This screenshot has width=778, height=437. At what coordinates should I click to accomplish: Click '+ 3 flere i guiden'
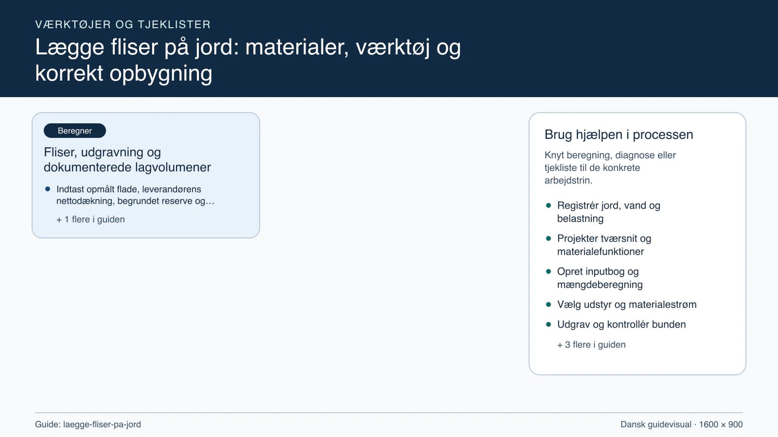coord(591,345)
